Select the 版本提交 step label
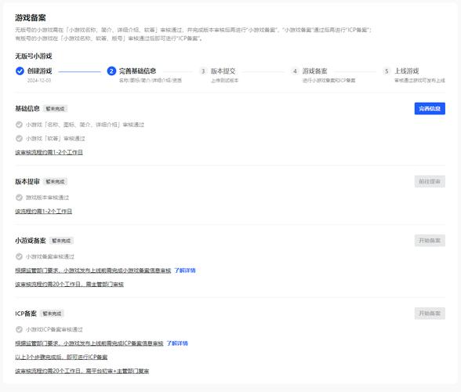Screen dimensions: 461x392 coord(223,71)
